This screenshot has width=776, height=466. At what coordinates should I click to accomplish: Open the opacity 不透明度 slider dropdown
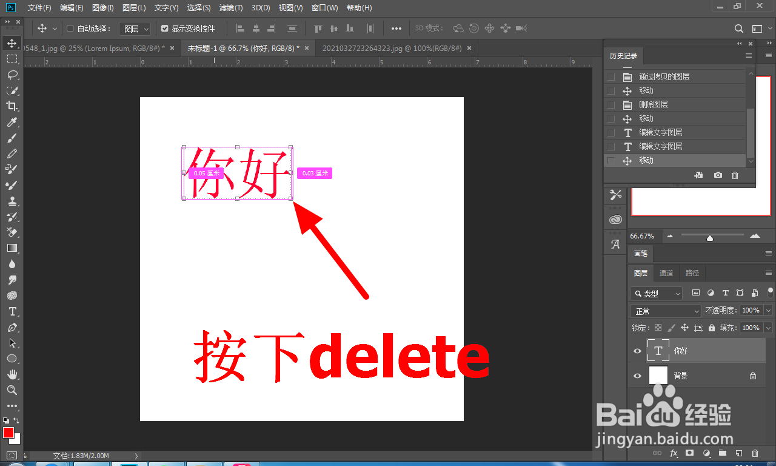point(769,310)
